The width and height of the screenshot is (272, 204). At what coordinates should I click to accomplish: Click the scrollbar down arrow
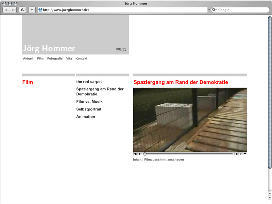click(x=270, y=198)
